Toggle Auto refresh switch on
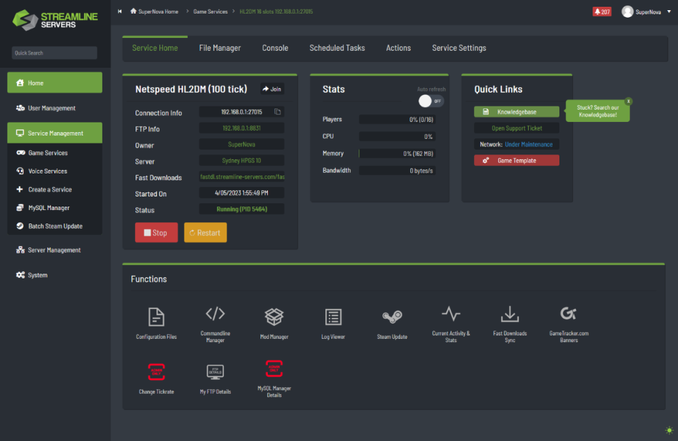The image size is (678, 441). [x=430, y=101]
